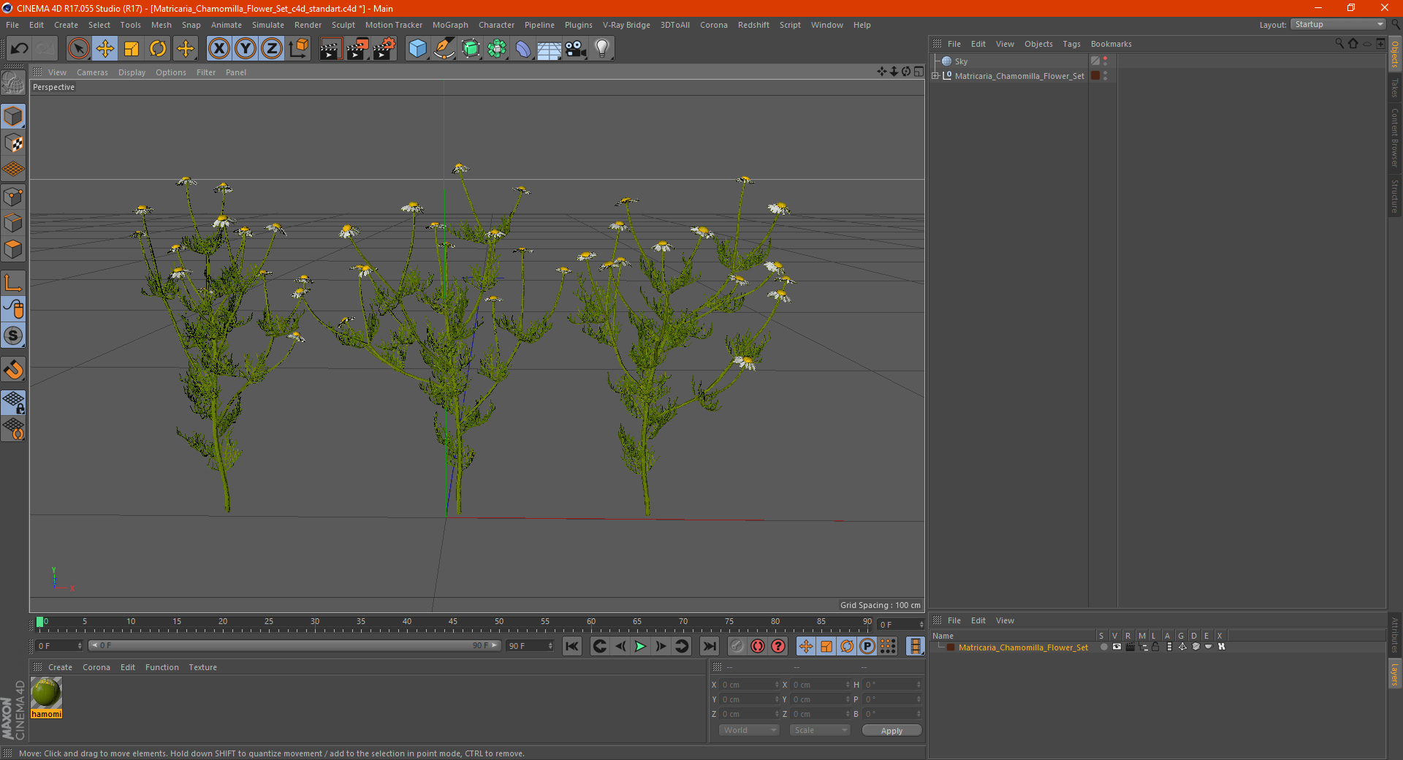Open the Simulate menu

pyautogui.click(x=268, y=25)
